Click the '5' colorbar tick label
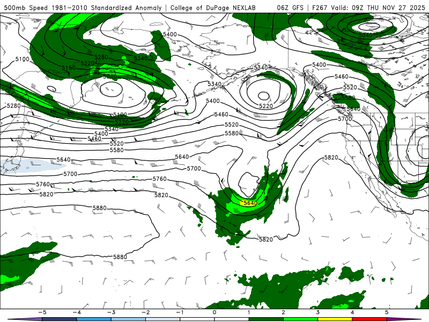Screen dimensions: 429x322 coord(387,312)
